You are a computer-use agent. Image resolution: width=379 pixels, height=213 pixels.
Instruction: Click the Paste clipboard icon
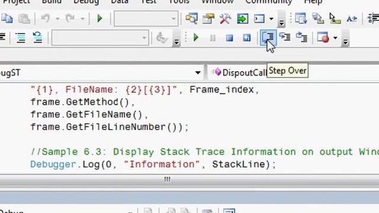click(24, 18)
